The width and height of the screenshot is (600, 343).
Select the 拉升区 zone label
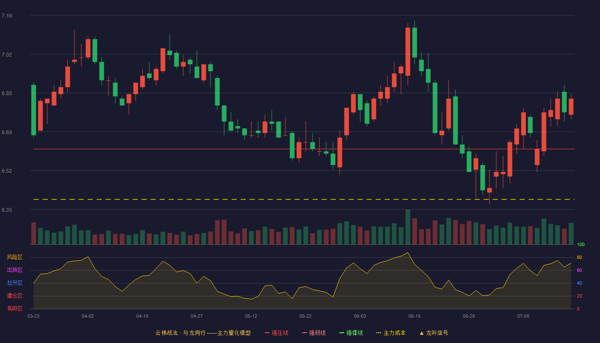[x=15, y=283]
